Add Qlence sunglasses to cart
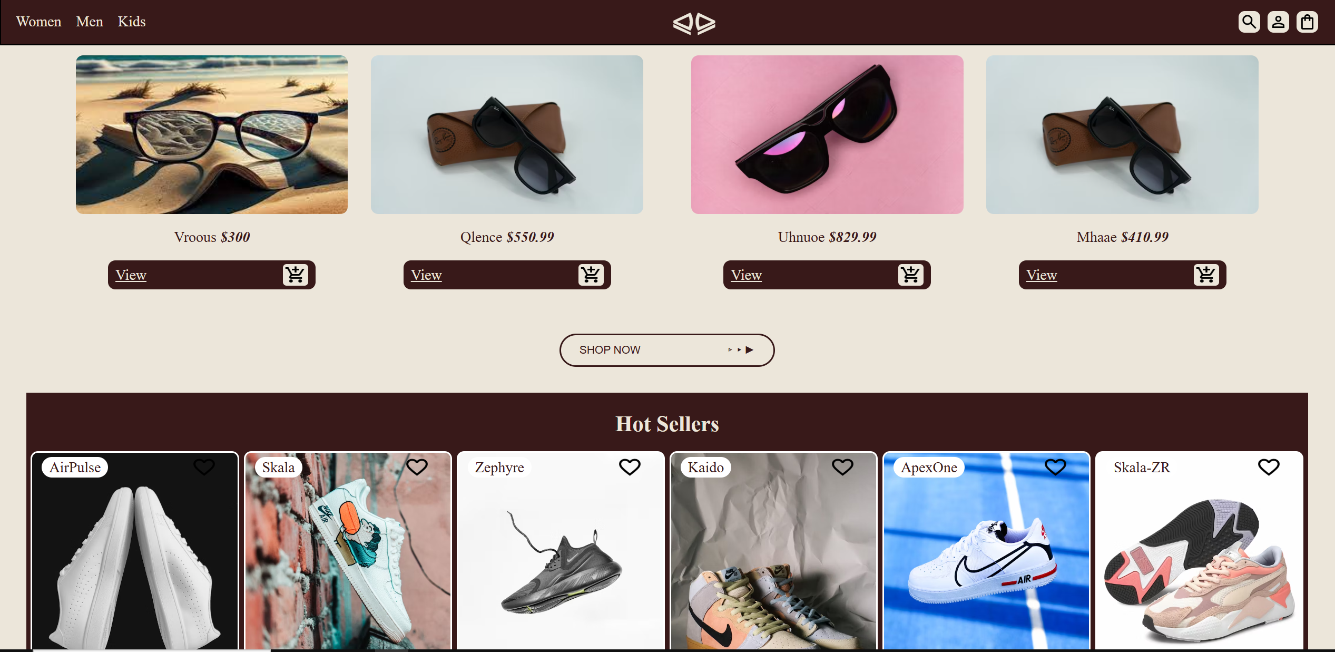Viewport: 1335px width, 652px height. (x=591, y=275)
